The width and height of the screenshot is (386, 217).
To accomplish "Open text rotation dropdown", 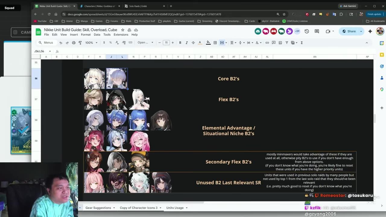I will 258,43.
